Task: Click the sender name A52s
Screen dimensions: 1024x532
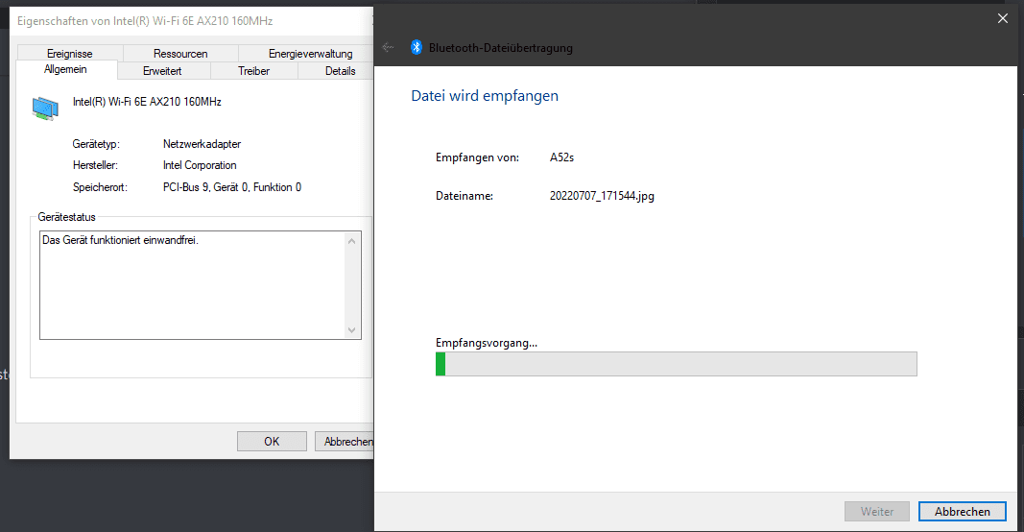Action: click(x=561, y=157)
